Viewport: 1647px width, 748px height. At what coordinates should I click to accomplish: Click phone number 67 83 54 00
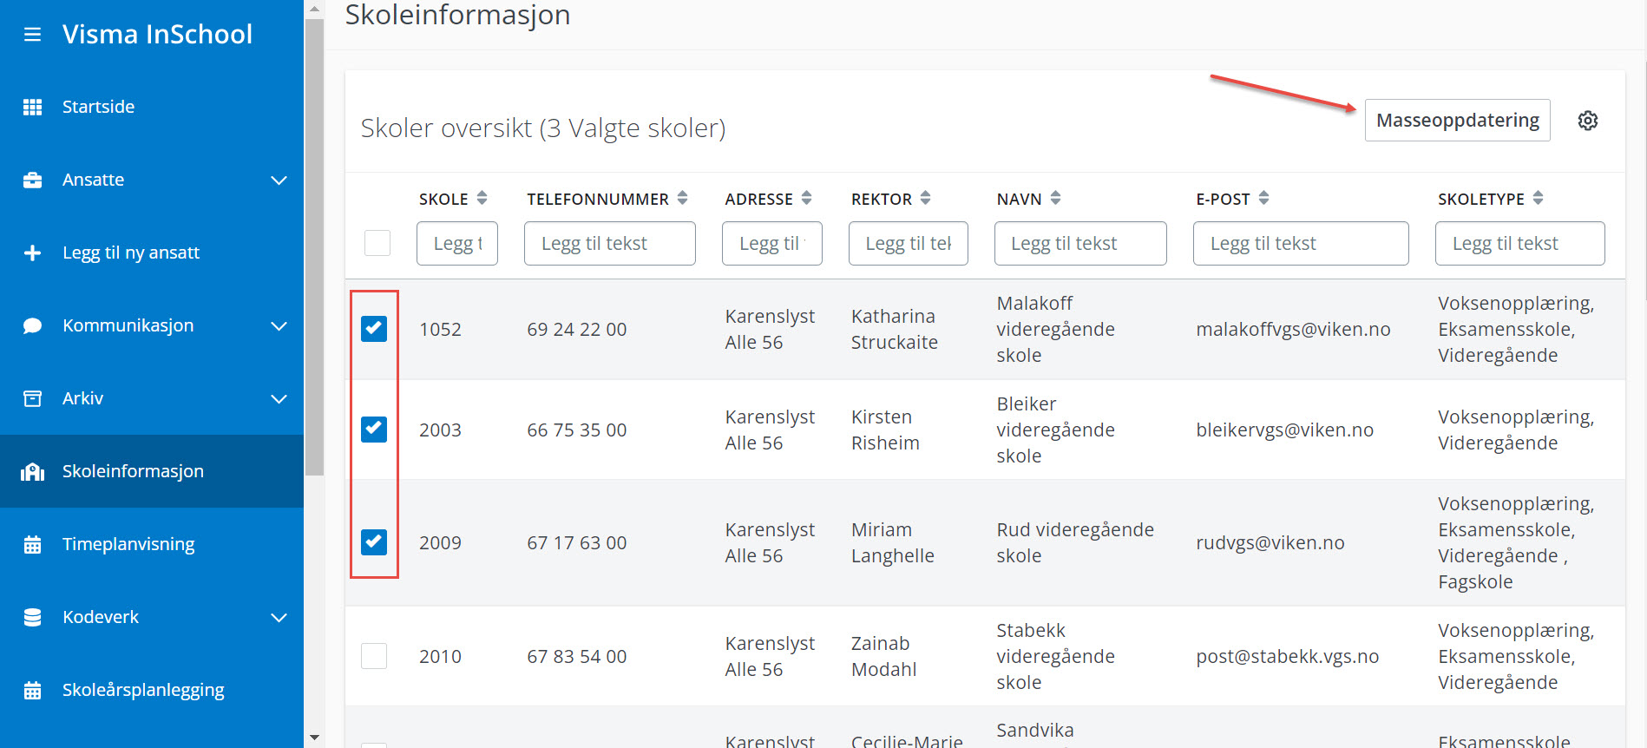[x=576, y=657]
